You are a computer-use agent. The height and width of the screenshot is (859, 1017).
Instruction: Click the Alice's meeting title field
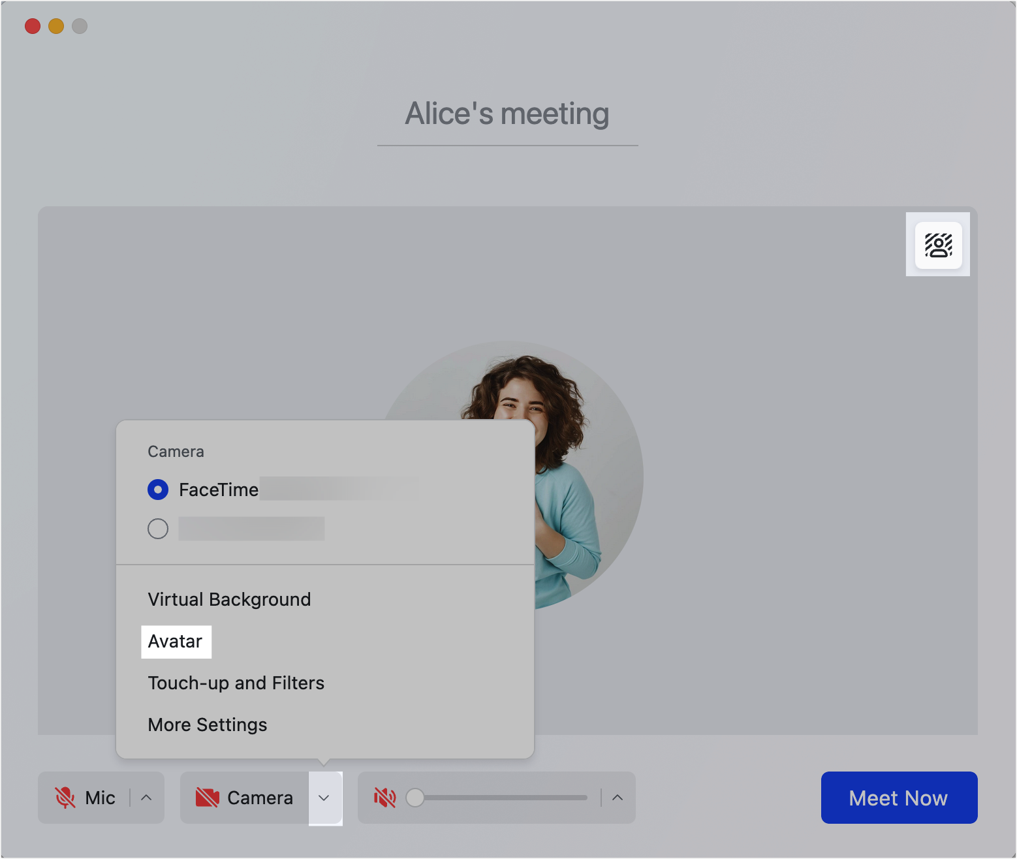pyautogui.click(x=507, y=114)
